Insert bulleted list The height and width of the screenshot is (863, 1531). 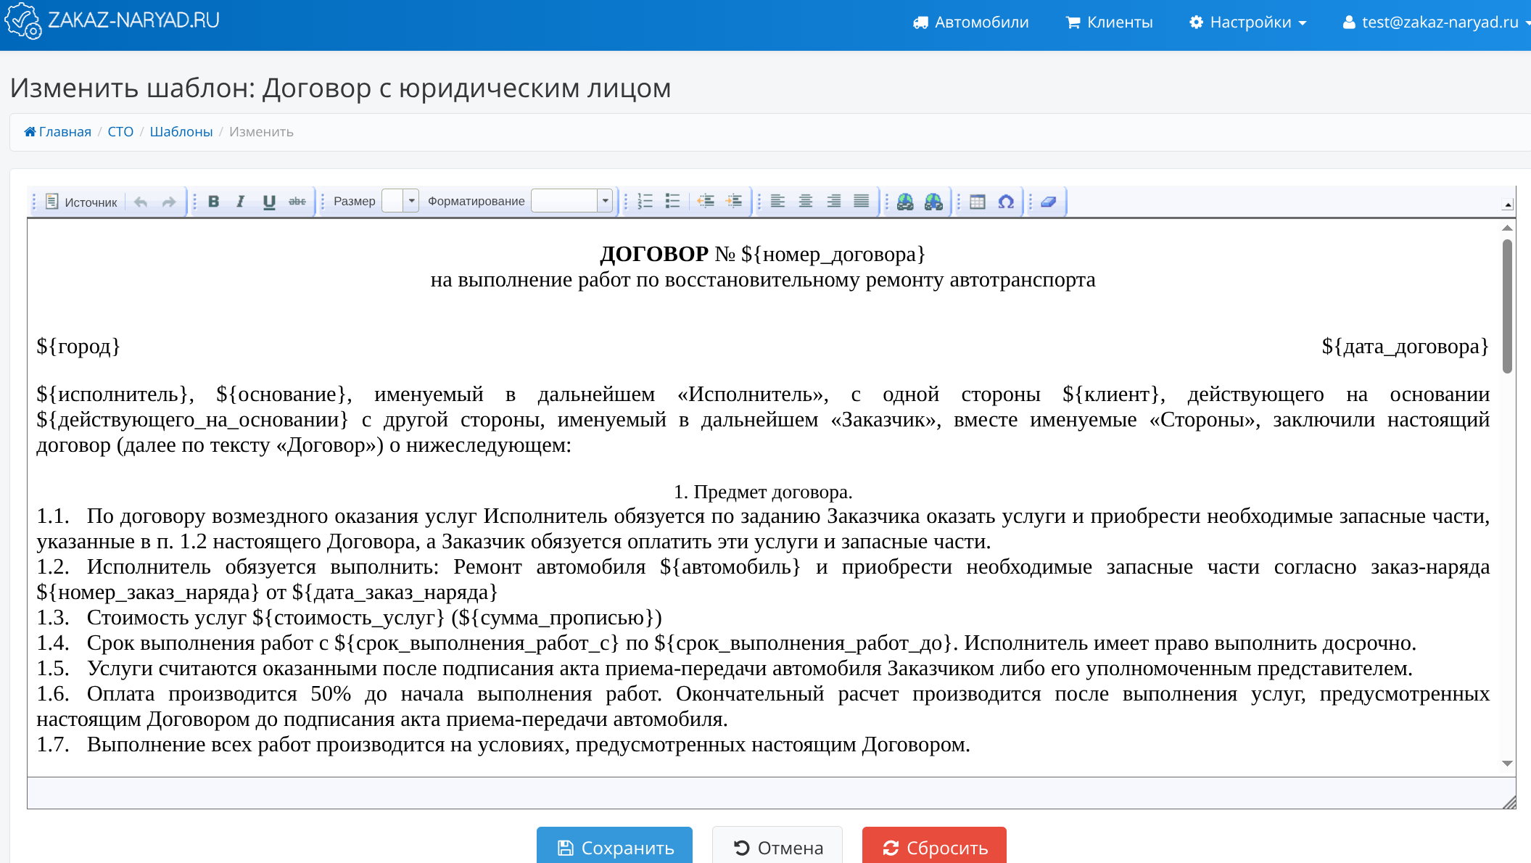tap(673, 202)
